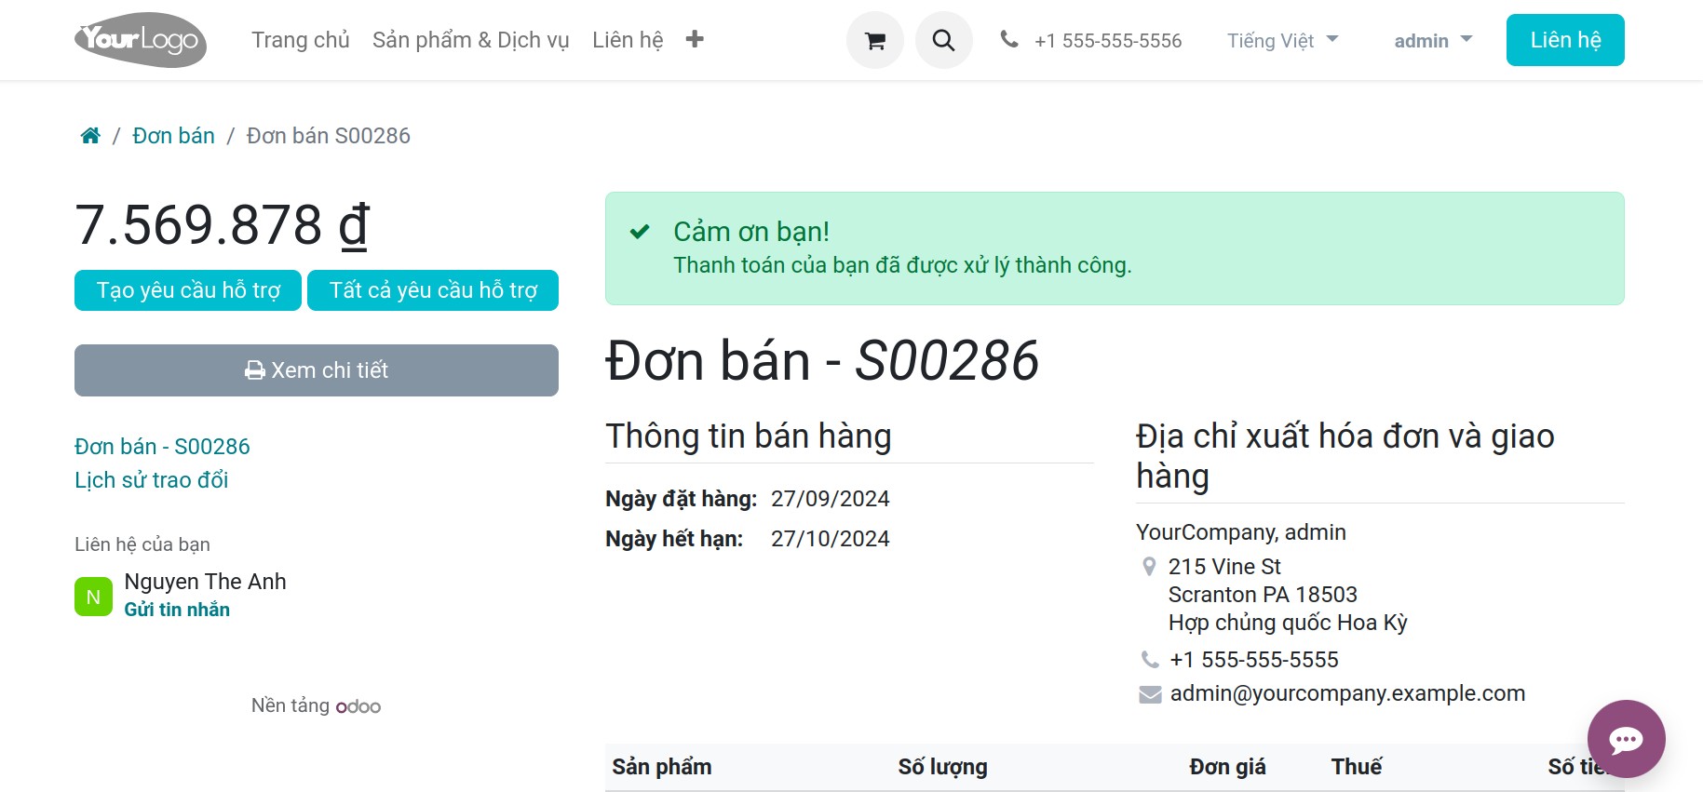Click the Đơn giá column header
The image size is (1703, 792).
[x=1227, y=767]
